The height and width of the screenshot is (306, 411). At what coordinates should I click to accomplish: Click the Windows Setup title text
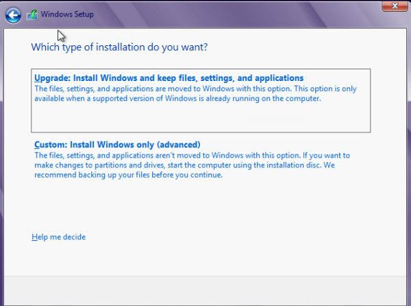(67, 14)
